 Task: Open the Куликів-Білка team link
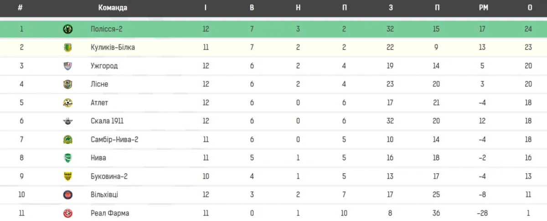pyautogui.click(x=113, y=47)
